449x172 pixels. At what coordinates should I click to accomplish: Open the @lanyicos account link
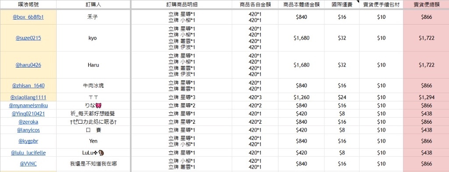(x=28, y=130)
